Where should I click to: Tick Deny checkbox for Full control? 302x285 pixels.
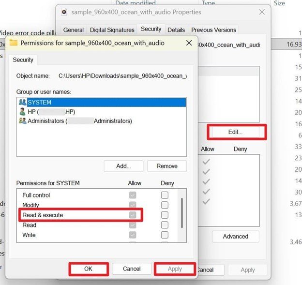(x=165, y=195)
